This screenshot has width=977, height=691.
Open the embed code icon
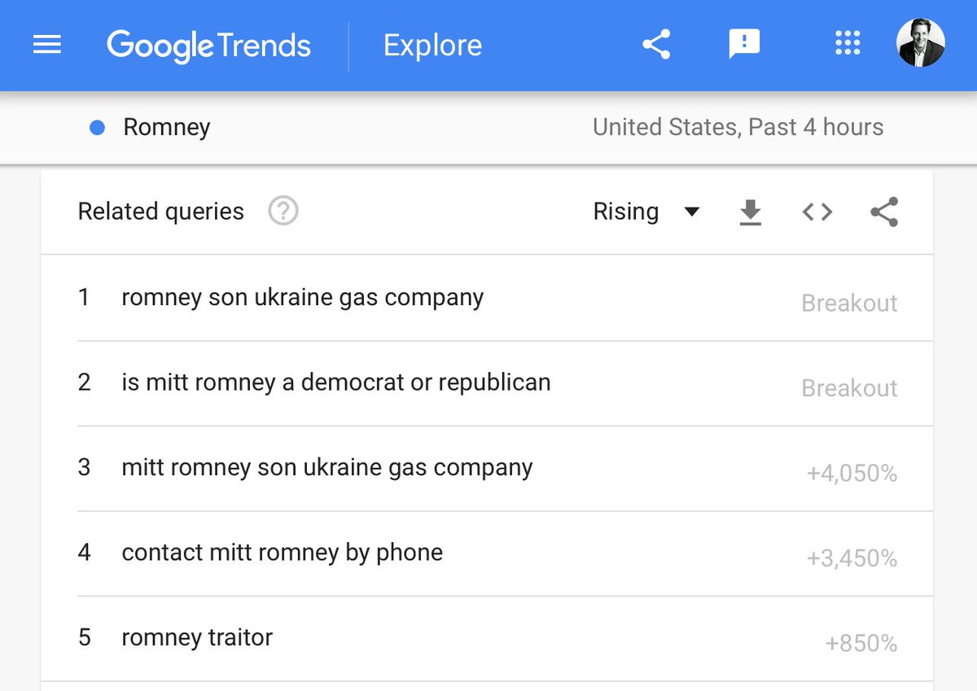click(817, 212)
